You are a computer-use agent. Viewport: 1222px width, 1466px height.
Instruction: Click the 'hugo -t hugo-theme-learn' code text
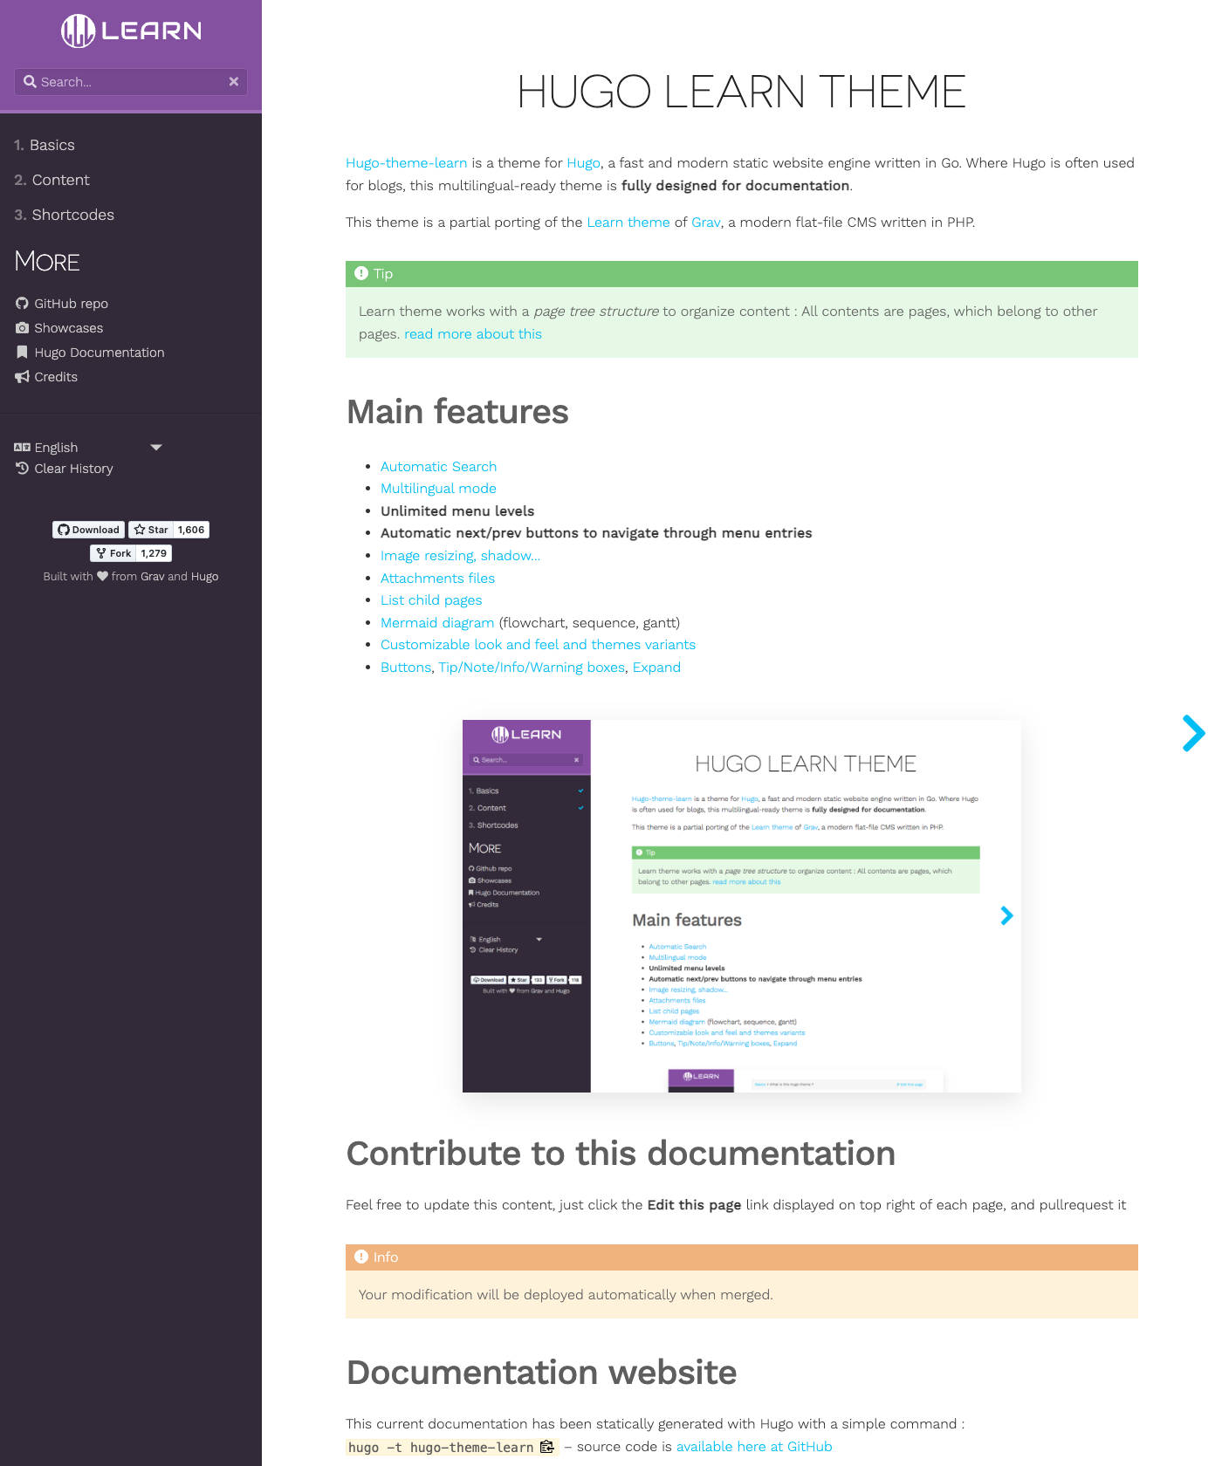441,1448
